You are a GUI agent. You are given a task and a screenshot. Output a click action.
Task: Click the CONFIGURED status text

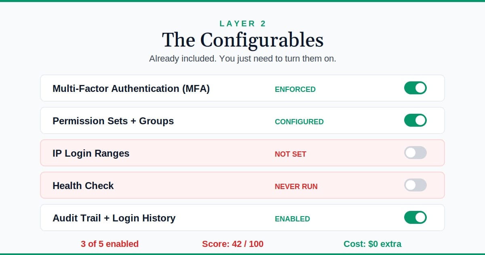[299, 122]
